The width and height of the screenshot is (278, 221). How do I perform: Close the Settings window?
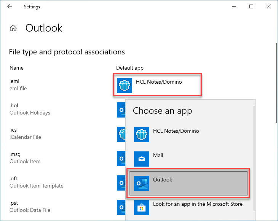(269, 6)
